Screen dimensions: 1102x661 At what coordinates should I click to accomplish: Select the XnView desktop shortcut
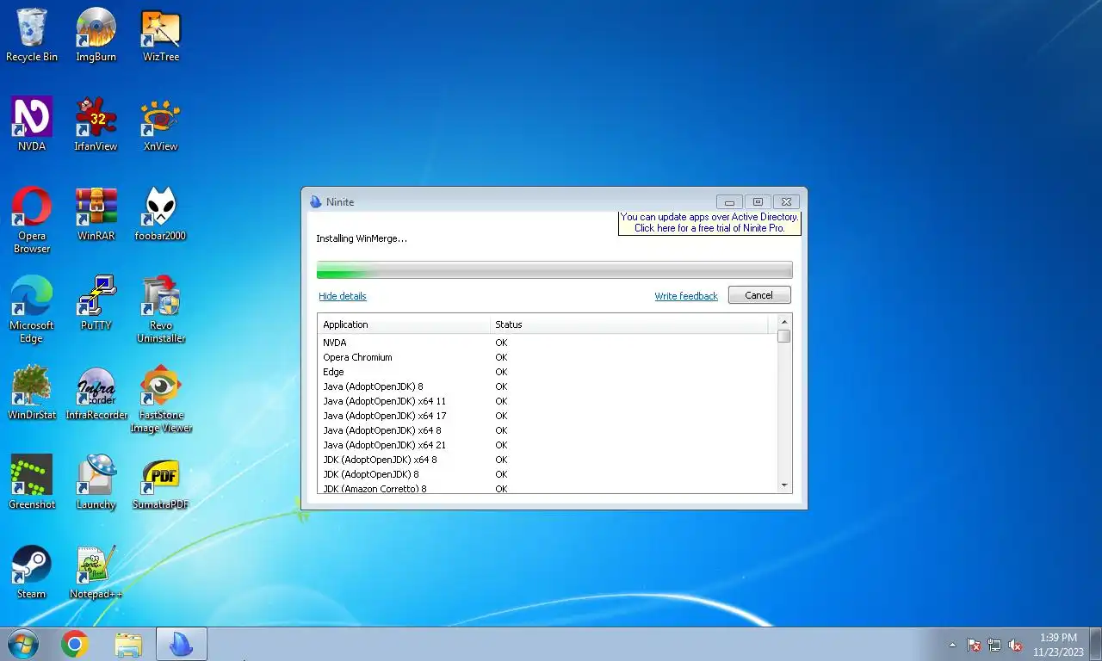pos(161,124)
